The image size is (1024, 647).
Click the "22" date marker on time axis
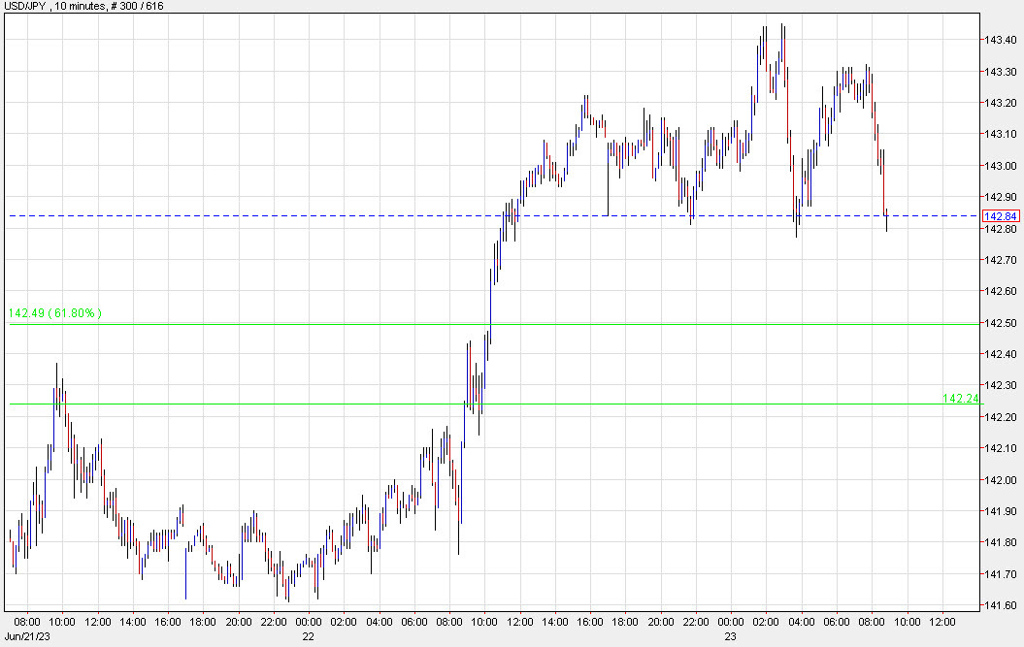308,635
